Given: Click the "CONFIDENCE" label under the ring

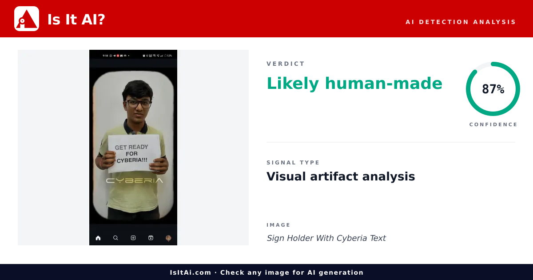Looking at the screenshot, I should (493, 124).
